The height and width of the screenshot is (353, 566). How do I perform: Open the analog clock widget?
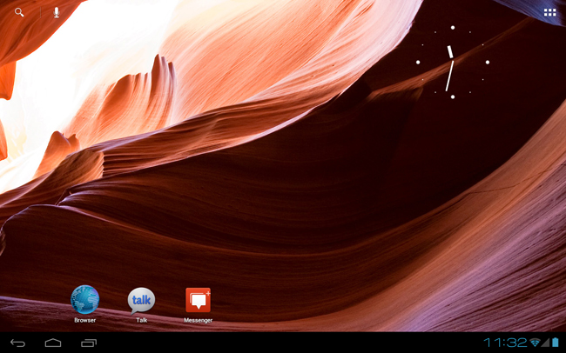pos(452,63)
